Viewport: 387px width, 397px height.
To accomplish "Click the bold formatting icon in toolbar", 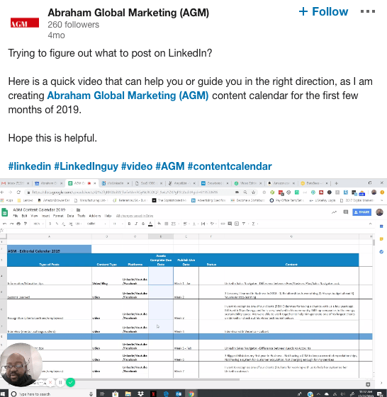I will [x=129, y=224].
